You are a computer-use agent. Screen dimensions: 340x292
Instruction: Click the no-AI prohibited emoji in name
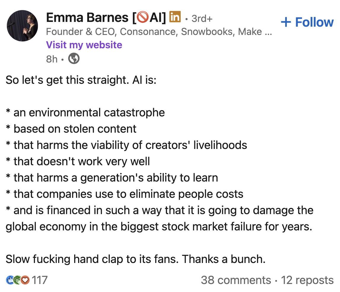pos(143,18)
